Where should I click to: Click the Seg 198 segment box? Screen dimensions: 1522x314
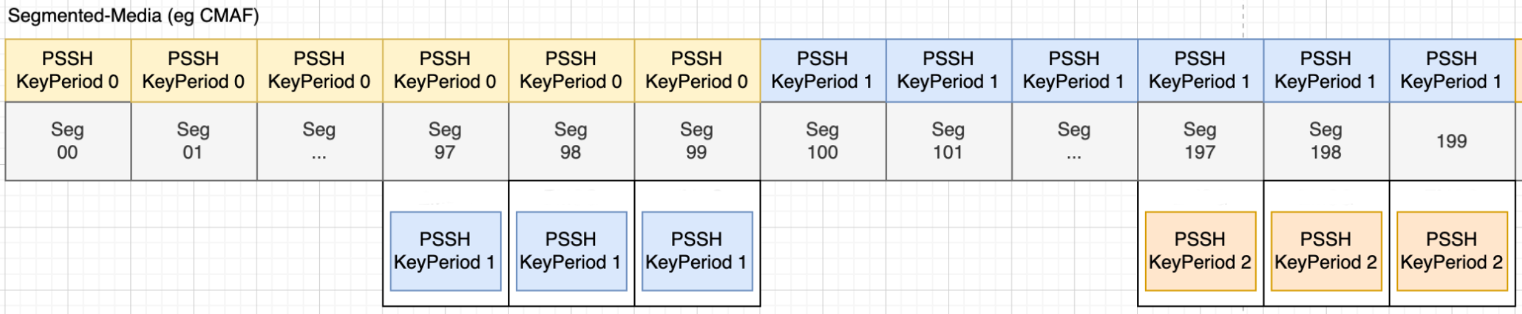point(1326,141)
